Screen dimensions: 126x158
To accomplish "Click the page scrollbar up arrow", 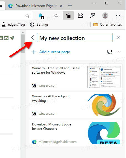I will (23, 32).
